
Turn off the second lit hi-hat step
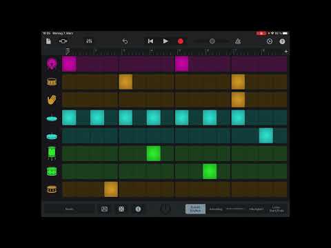(97, 118)
